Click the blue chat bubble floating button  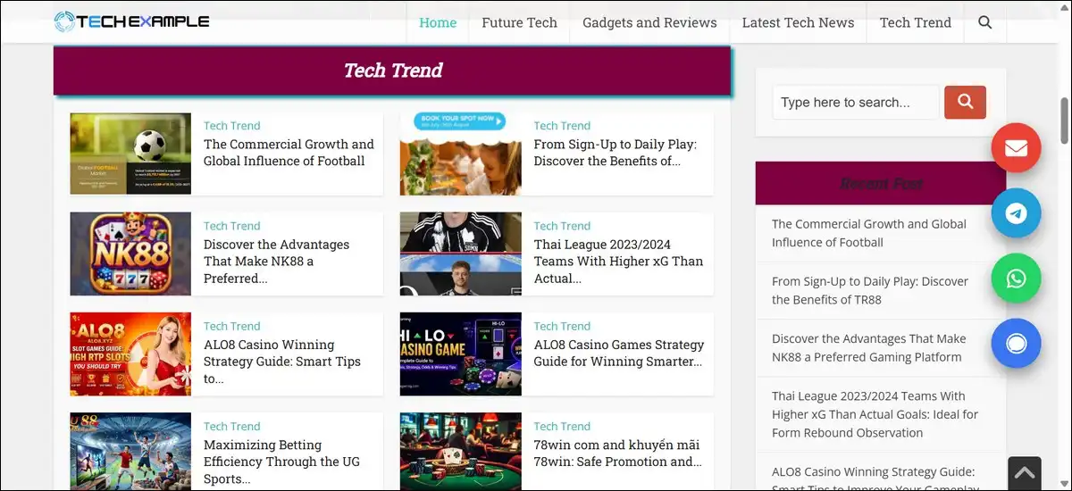(1016, 344)
